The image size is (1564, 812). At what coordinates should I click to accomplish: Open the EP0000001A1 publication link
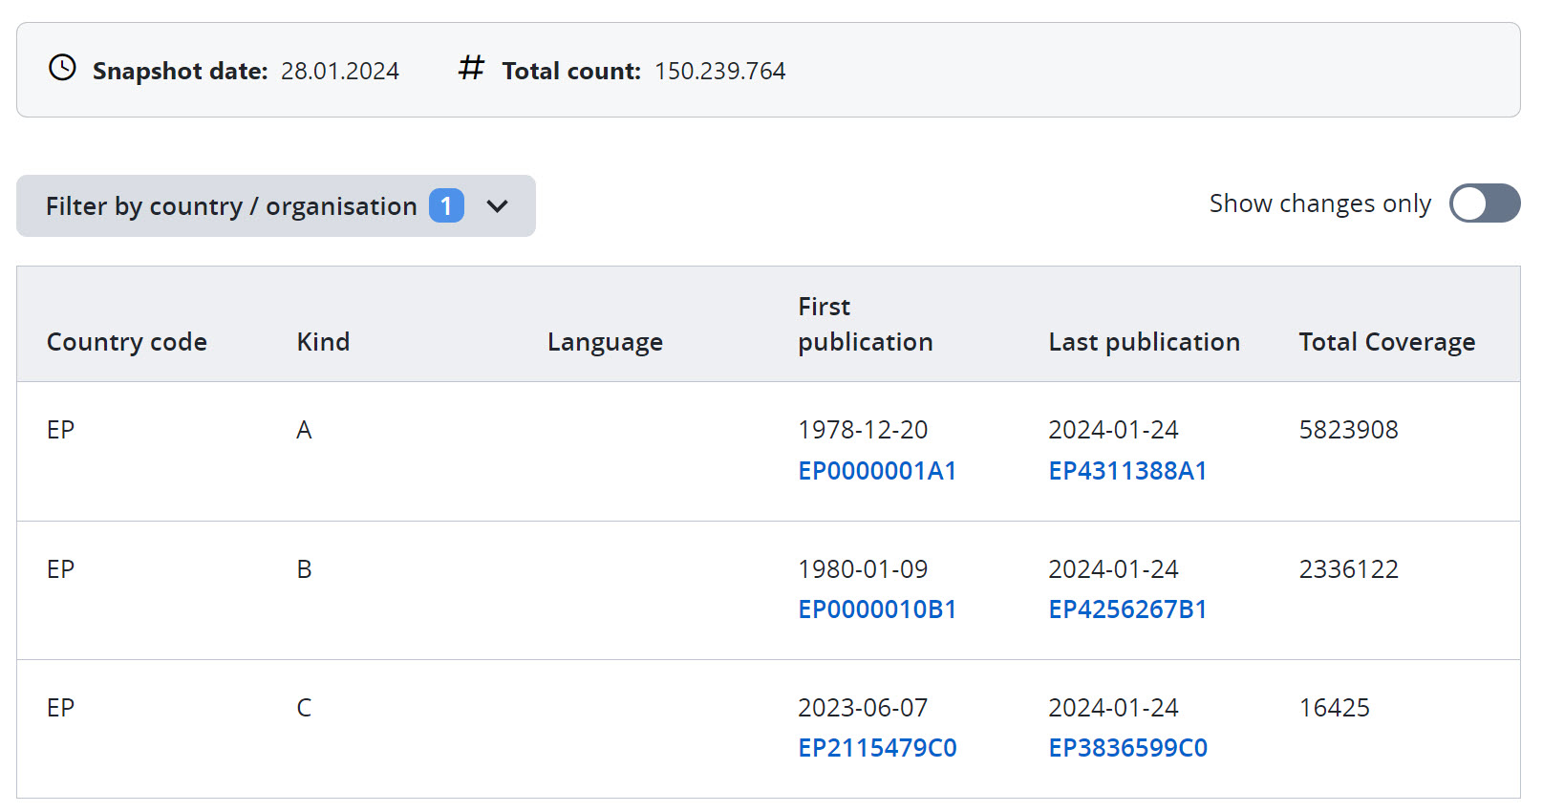pyautogui.click(x=877, y=471)
